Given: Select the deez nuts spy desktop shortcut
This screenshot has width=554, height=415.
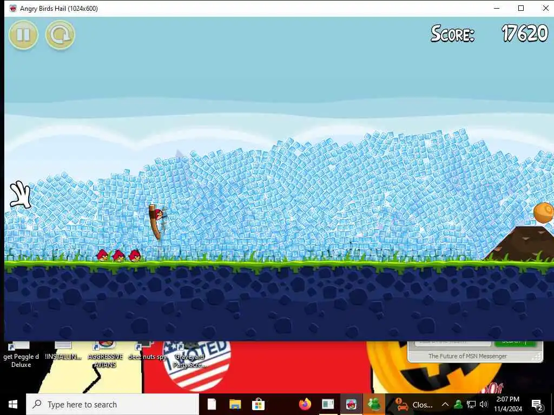Looking at the screenshot, I should [147, 351].
